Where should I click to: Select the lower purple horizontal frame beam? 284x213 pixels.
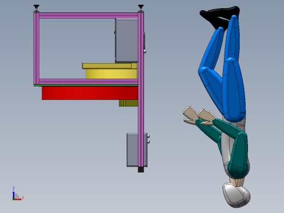pyautogui.click(x=88, y=81)
